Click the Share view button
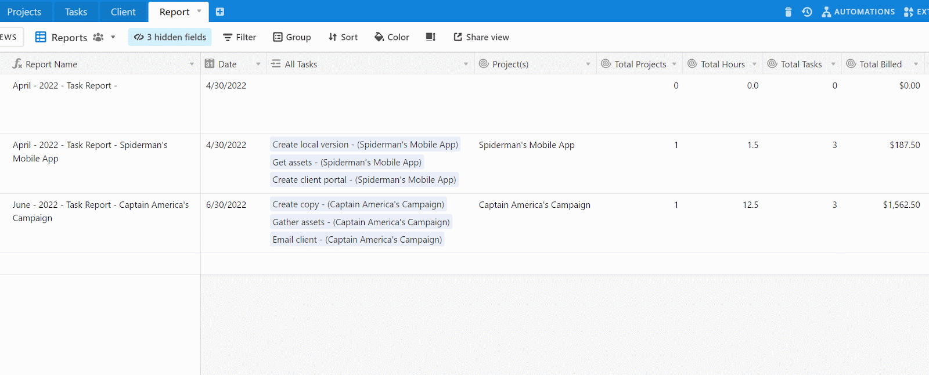This screenshot has height=375, width=929. click(481, 37)
